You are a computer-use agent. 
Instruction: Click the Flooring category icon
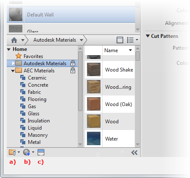tap(23, 99)
